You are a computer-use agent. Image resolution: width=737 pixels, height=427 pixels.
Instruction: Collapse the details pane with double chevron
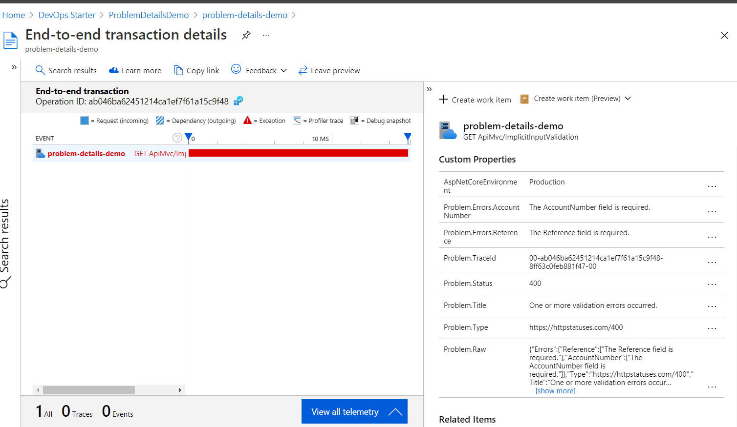click(429, 89)
